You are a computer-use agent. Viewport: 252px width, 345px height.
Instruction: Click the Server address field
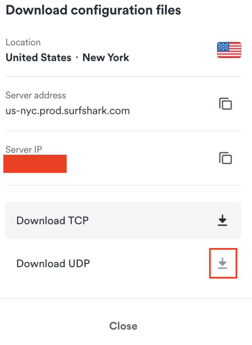[x=68, y=111]
